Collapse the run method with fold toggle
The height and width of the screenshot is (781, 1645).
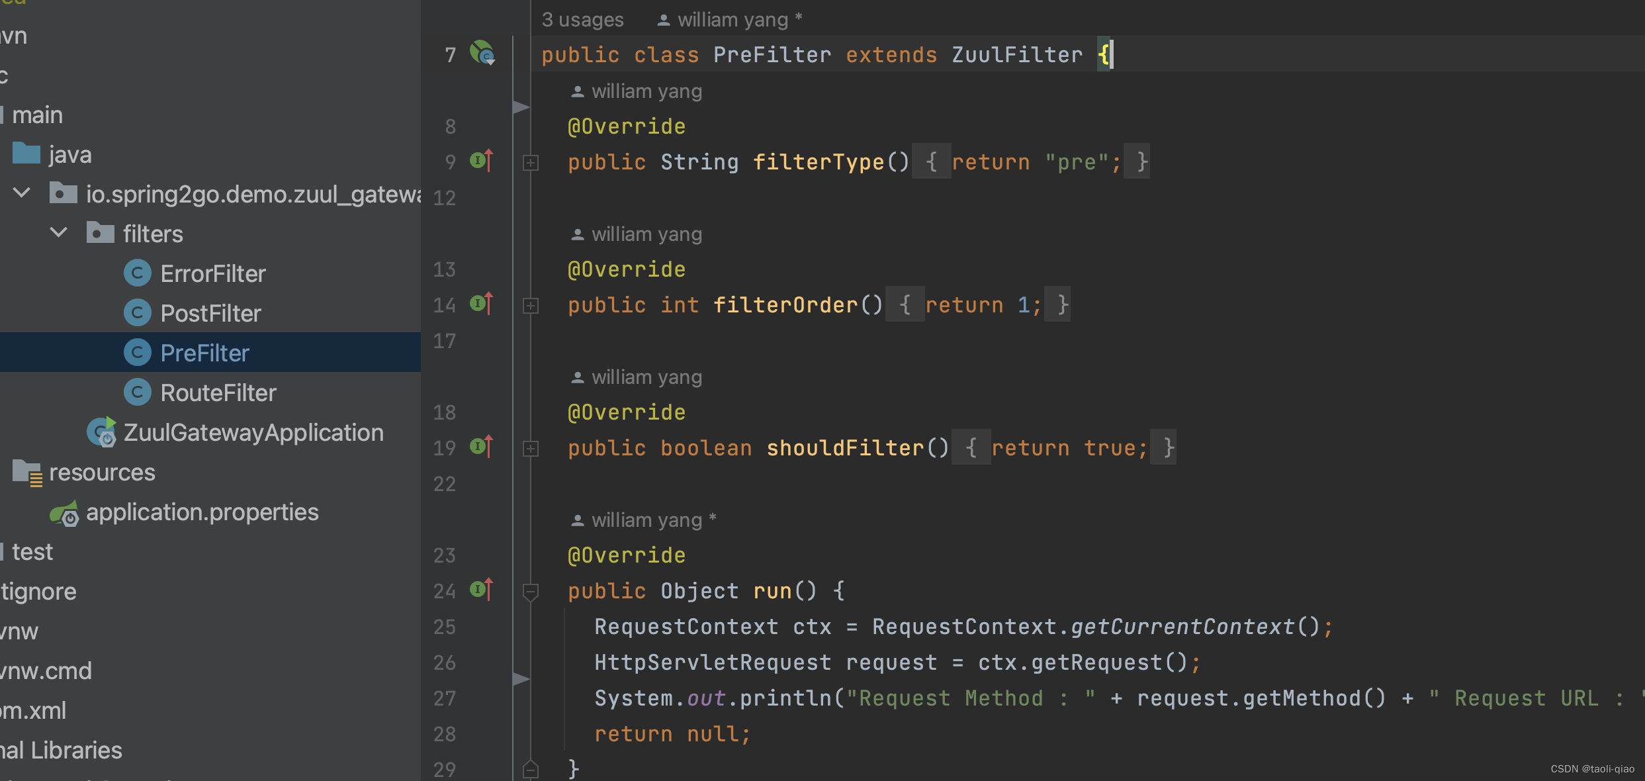tap(531, 591)
